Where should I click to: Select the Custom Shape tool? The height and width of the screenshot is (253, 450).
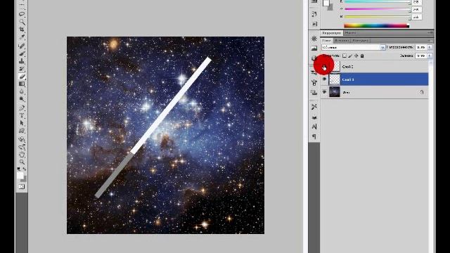point(22,131)
